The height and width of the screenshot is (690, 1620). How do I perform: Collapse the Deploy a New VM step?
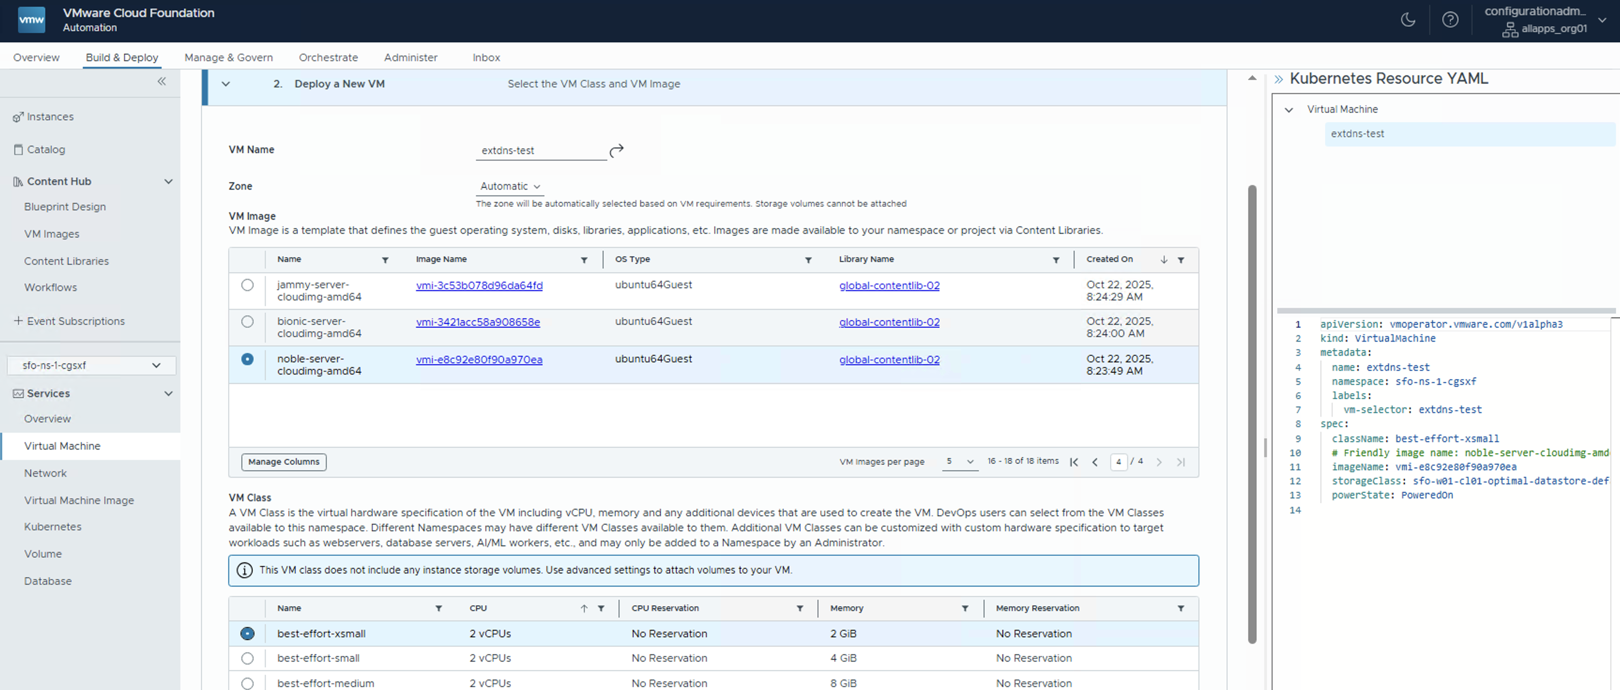[226, 84]
